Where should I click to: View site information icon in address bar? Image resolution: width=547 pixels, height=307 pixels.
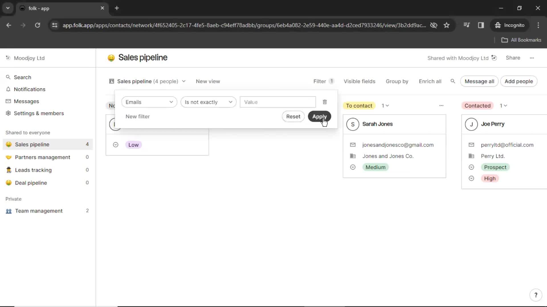point(55,25)
